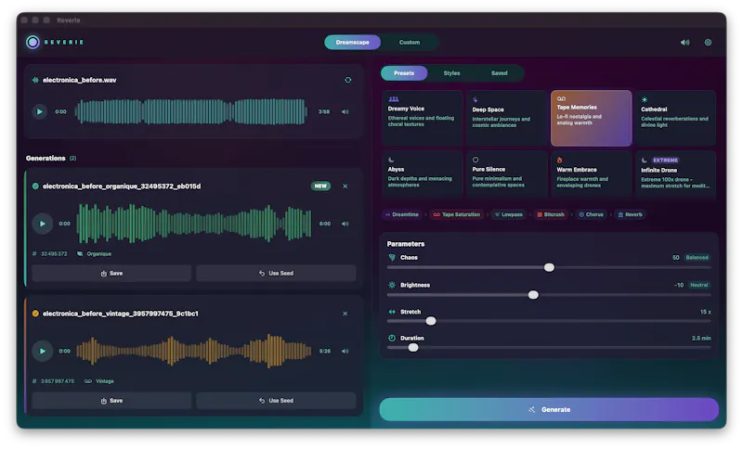Click the orange status dot on vintage generation
The width and height of the screenshot is (743, 449).
click(35, 314)
